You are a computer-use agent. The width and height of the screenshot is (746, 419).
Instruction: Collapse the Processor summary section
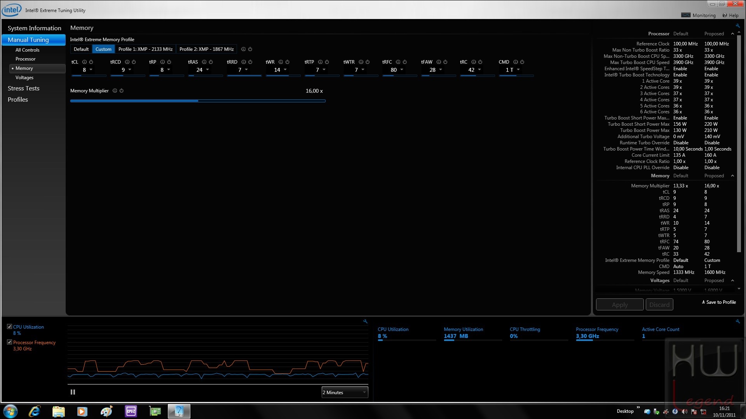[x=732, y=34]
